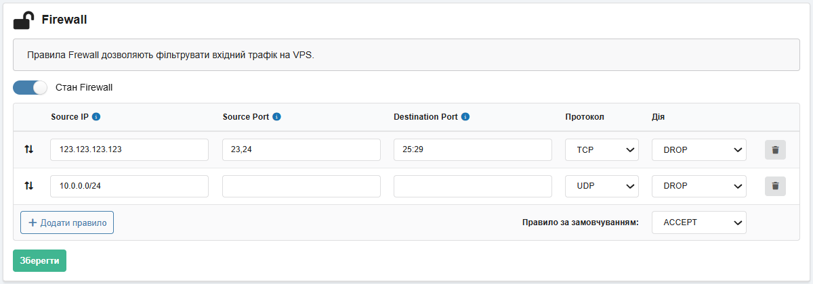Open action dropdown for first rule
813x284 pixels.
click(699, 150)
